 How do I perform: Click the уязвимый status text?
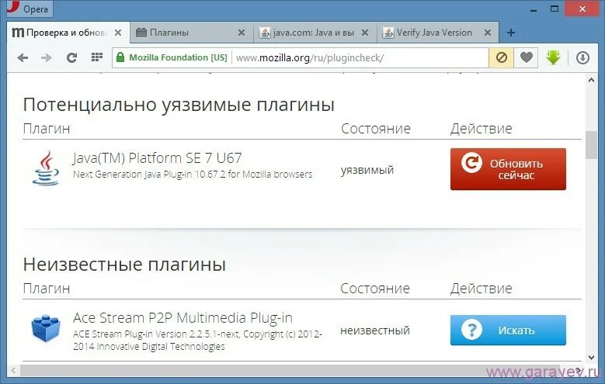click(367, 170)
